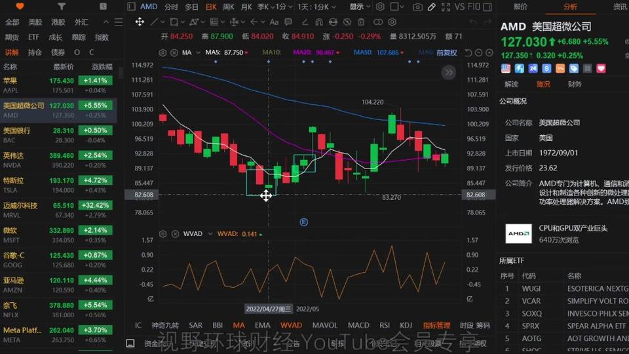Toggle the MA indicator at the bottom
629x354 pixels.
tap(238, 325)
